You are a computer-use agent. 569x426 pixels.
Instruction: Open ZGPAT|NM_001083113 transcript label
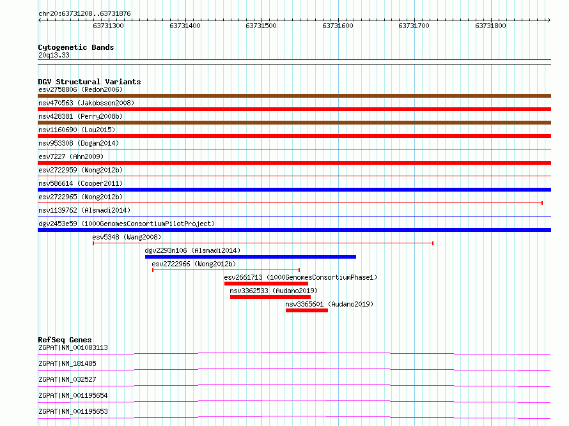[73, 347]
